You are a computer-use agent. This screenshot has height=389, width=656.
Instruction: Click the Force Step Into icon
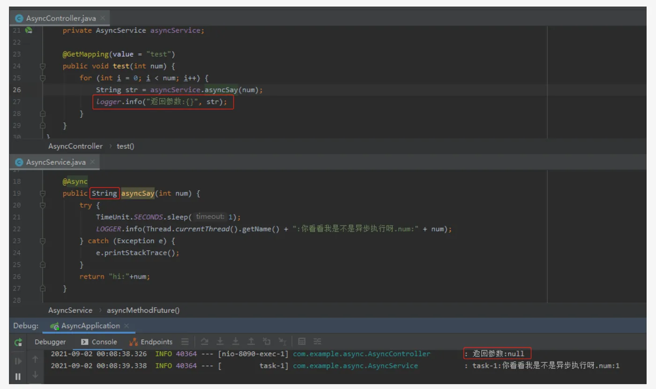(236, 342)
